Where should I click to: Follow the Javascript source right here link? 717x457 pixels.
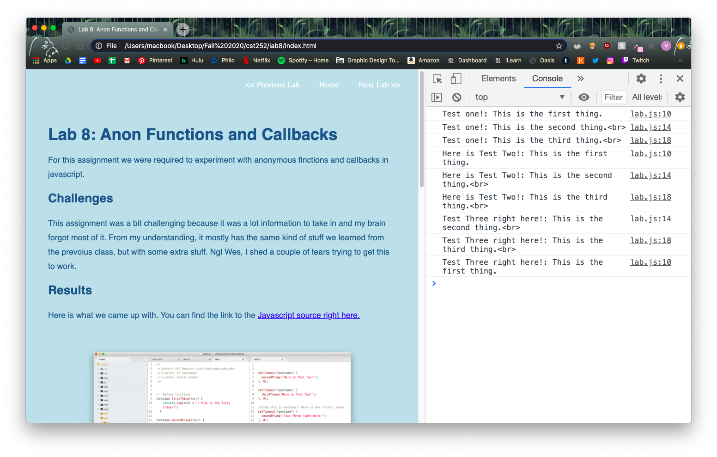point(309,315)
